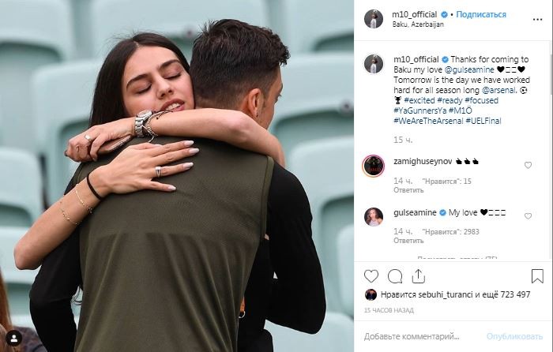Open sebuhi_turanci likes list link
Image resolution: width=553 pixels, height=352 pixels.
445,294
